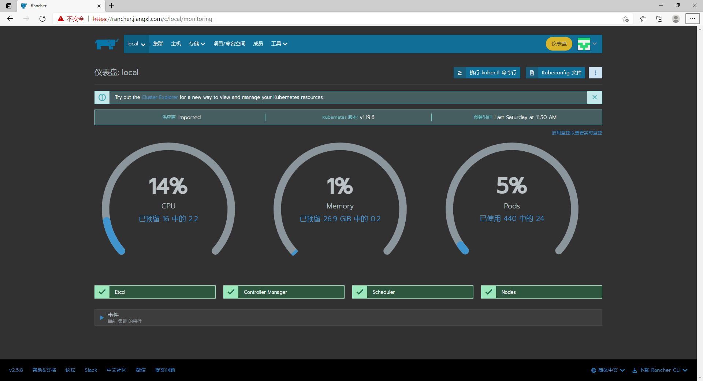Expand the 存储 storage dropdown
703x381 pixels.
[197, 44]
